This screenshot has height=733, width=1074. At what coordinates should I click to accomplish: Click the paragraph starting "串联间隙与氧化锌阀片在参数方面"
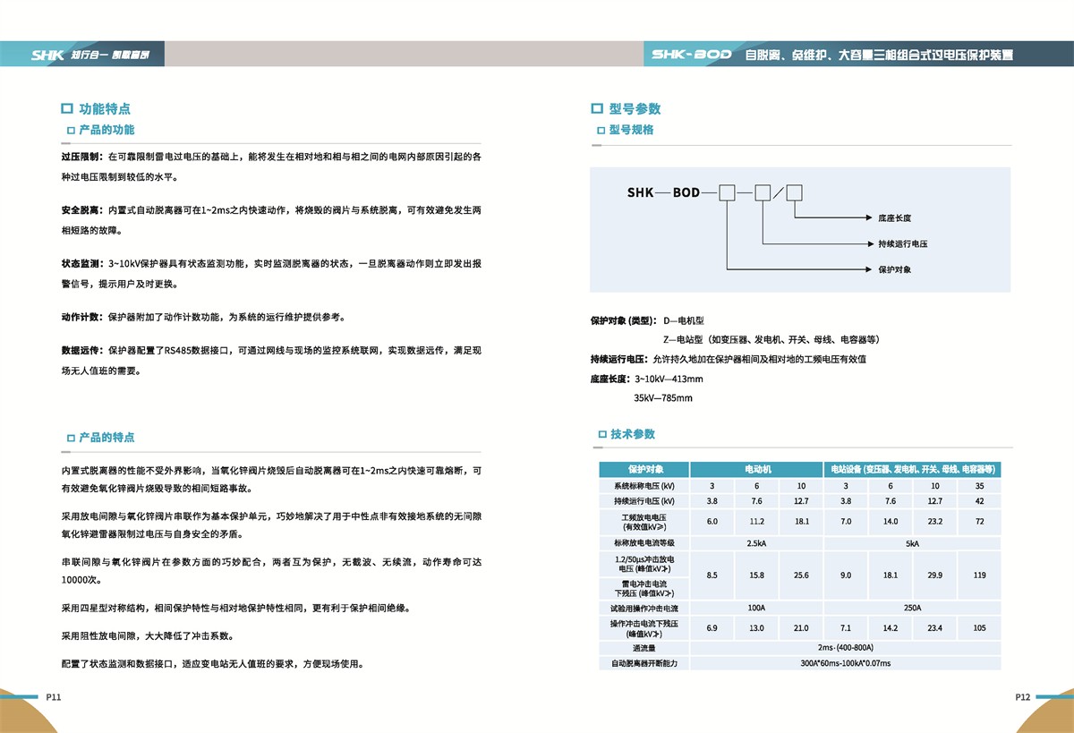click(x=271, y=571)
